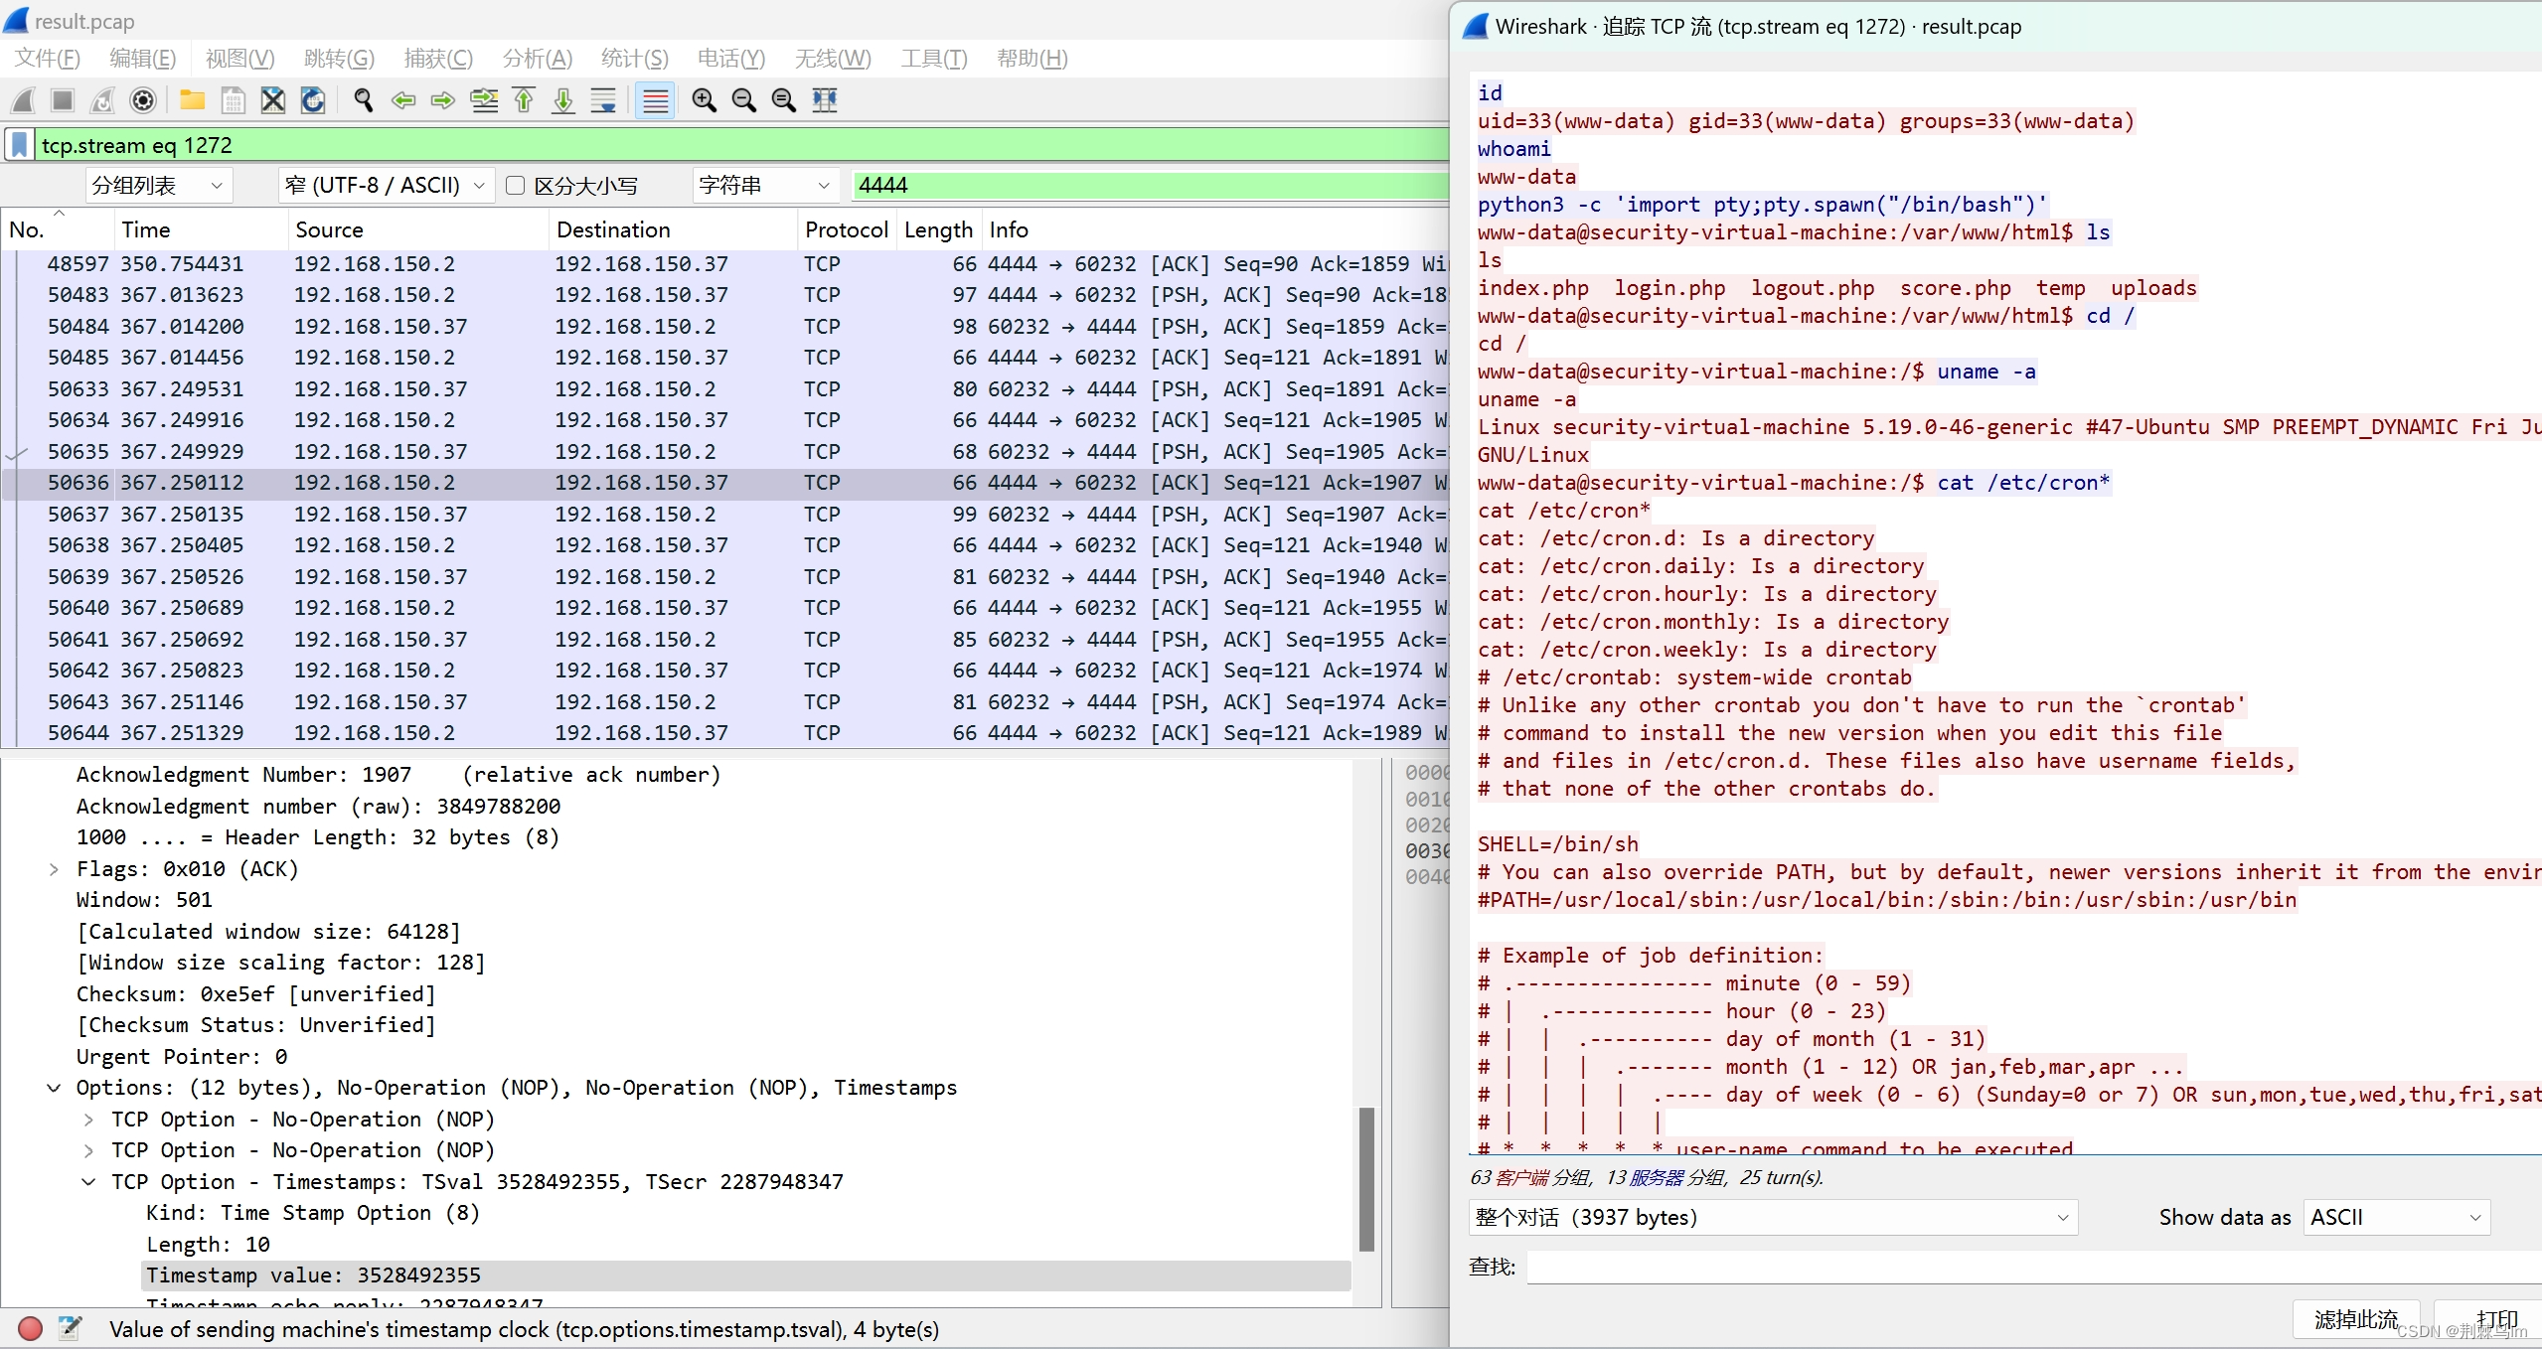Click the resize columns icon
The image size is (2542, 1349).
(x=825, y=100)
